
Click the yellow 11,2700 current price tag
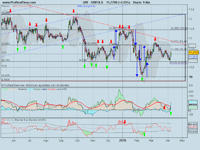194,52
